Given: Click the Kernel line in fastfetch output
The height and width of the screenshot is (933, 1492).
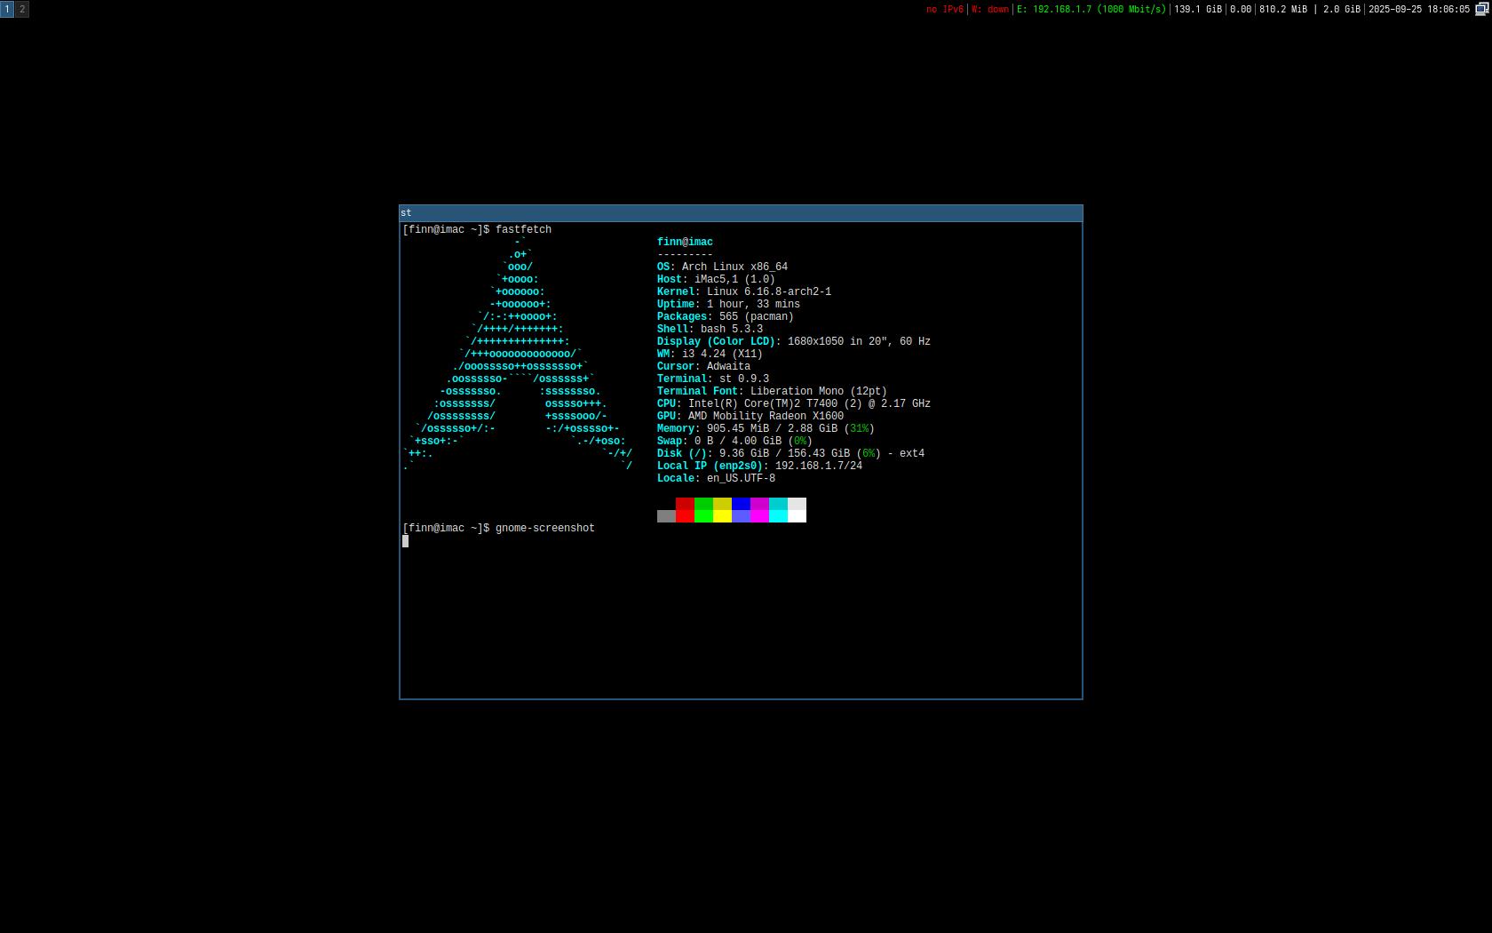Looking at the screenshot, I should coord(743,291).
